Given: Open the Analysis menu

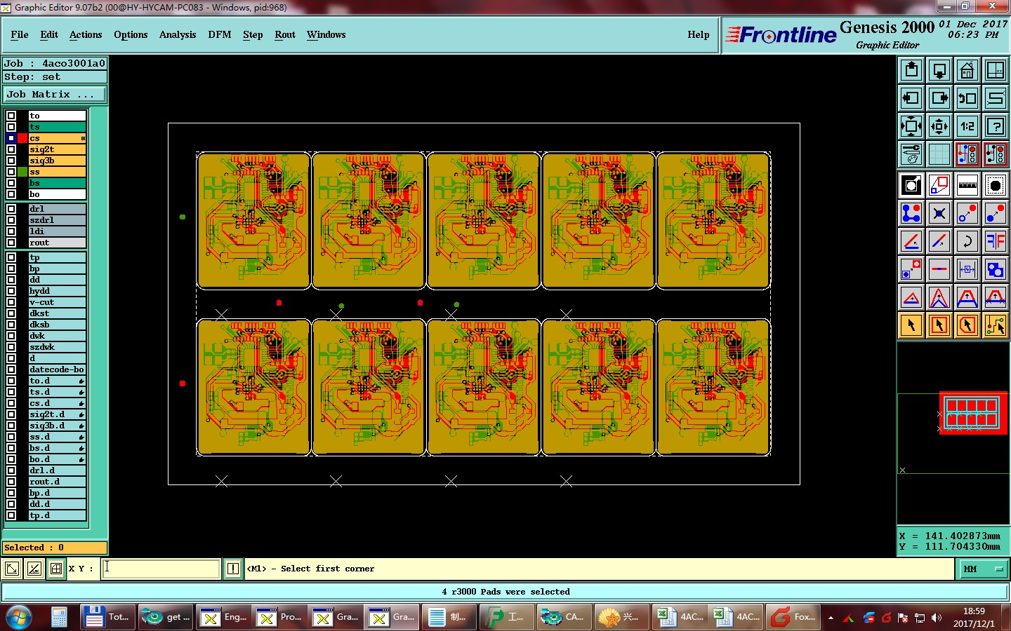Looking at the screenshot, I should (x=178, y=34).
